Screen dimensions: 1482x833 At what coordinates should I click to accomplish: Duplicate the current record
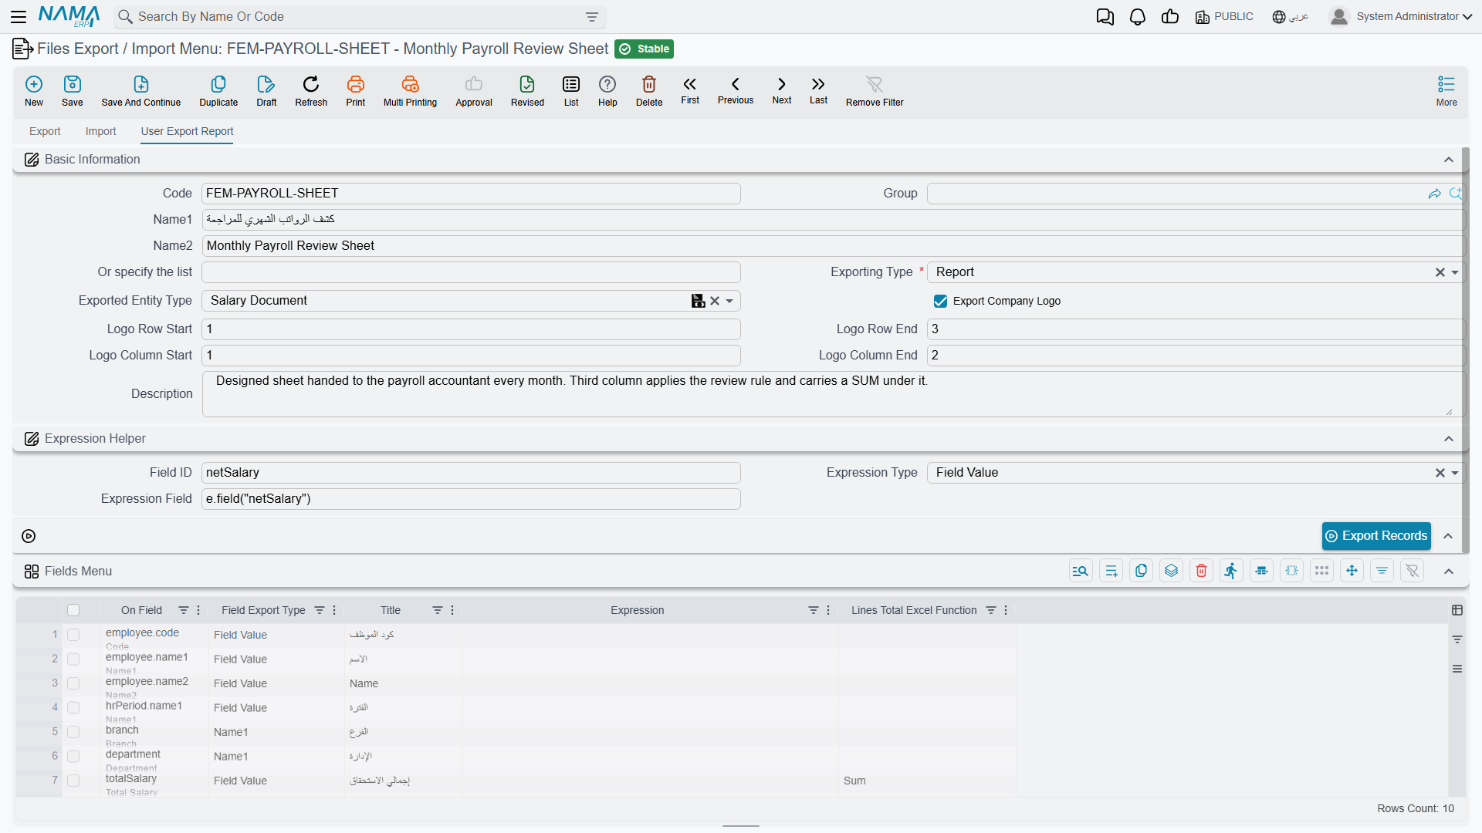(x=218, y=84)
